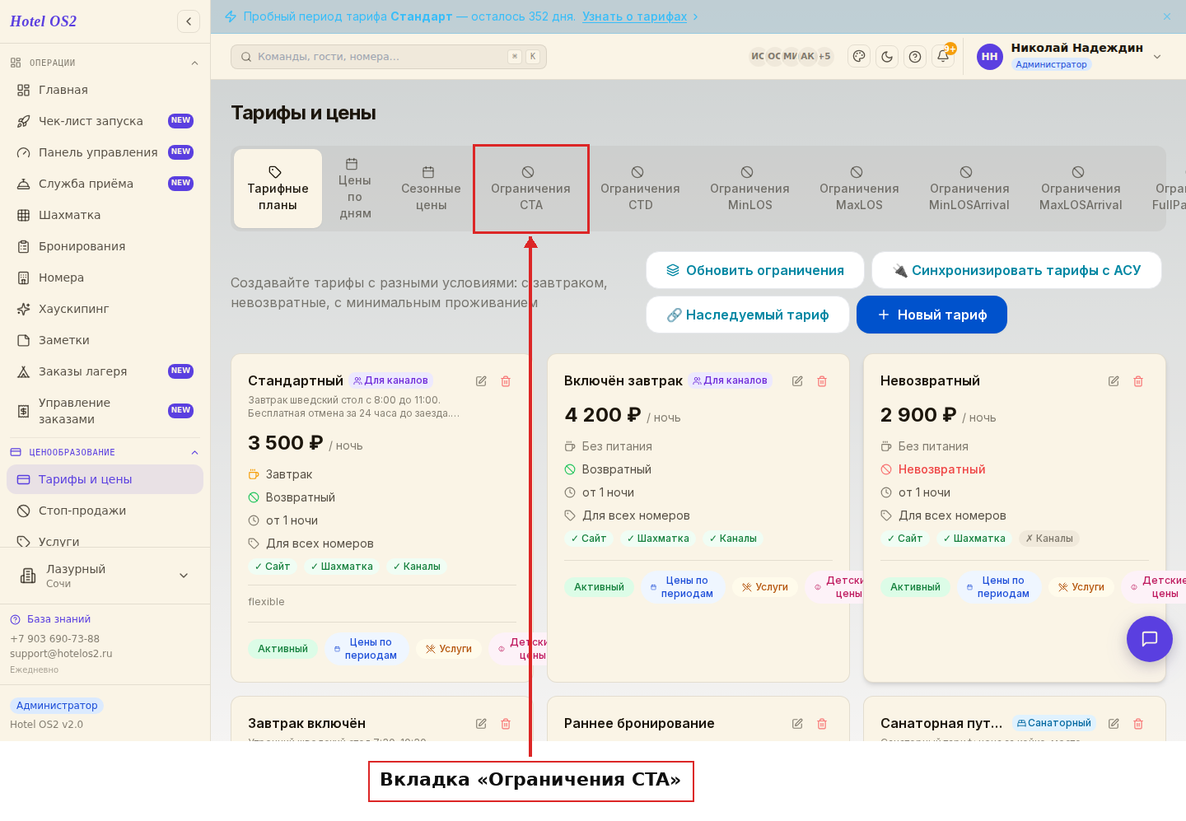Delete the Раннее бронирование tariff
1186x821 pixels.
pyautogui.click(x=822, y=724)
